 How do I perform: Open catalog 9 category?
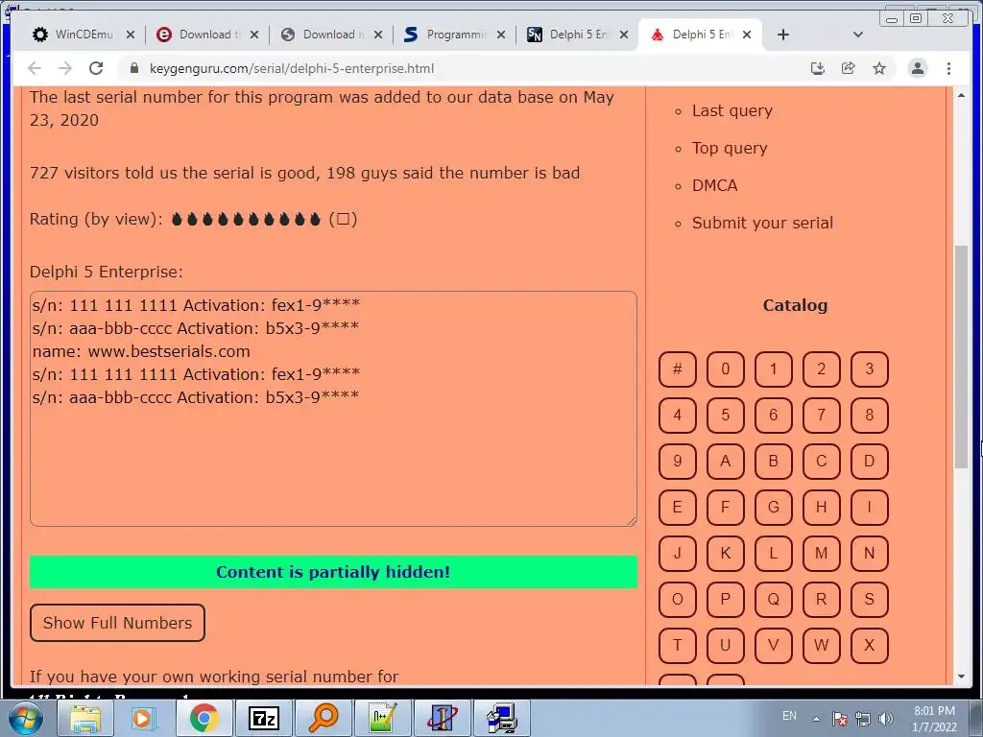point(678,462)
